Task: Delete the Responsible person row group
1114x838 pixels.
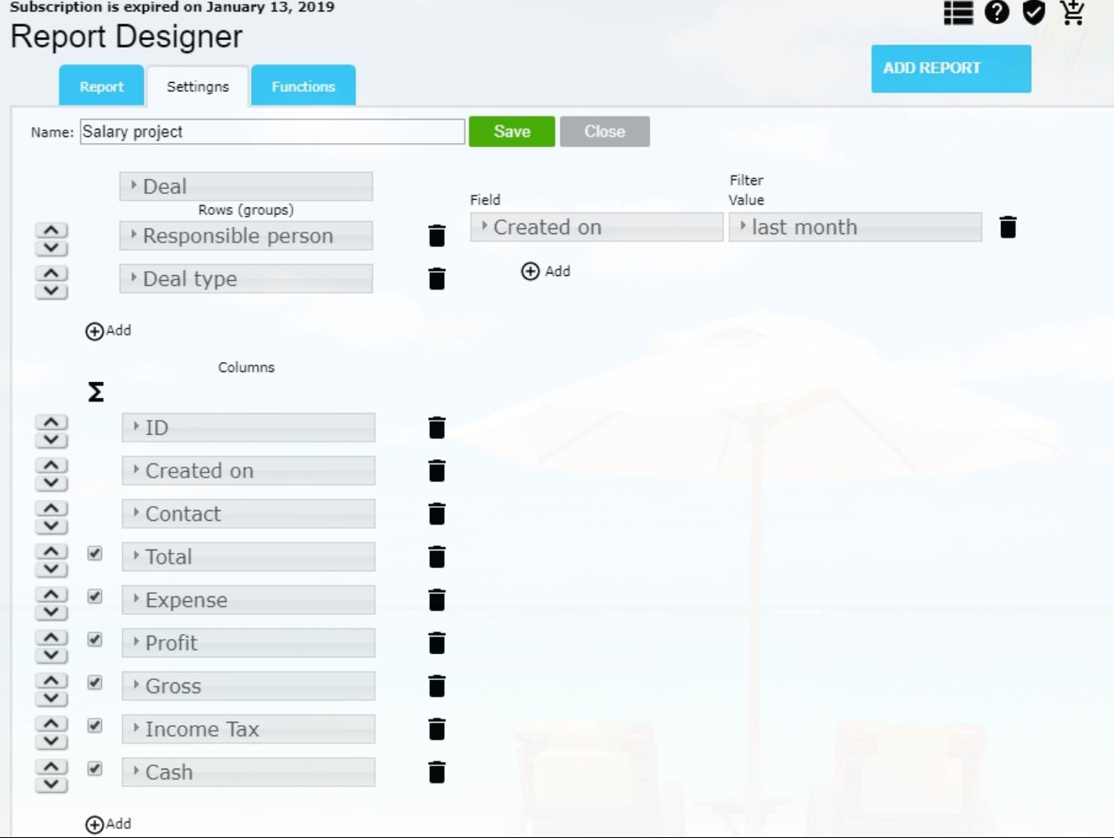Action: point(437,236)
